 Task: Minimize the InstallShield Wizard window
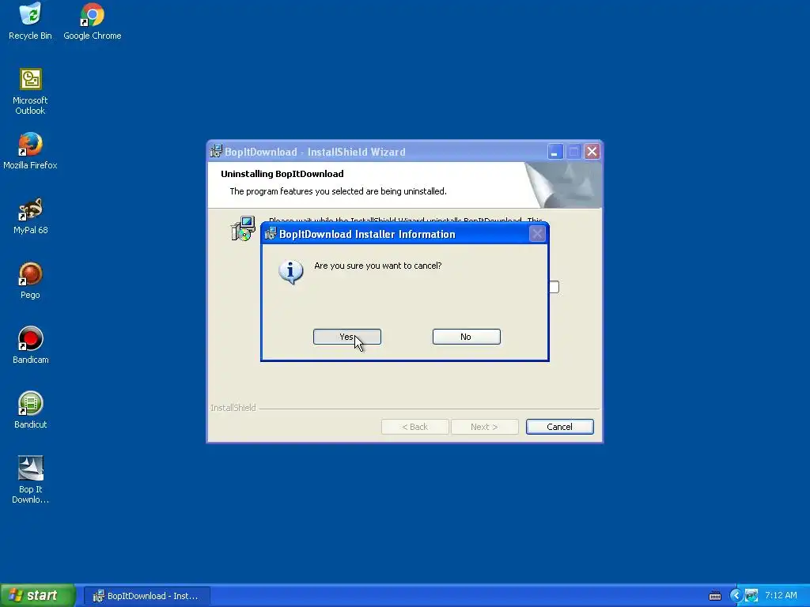(x=555, y=152)
